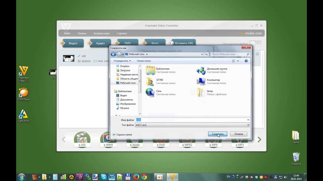Click the Windows Start button
This screenshot has height=181, width=323.
[x=21, y=177]
